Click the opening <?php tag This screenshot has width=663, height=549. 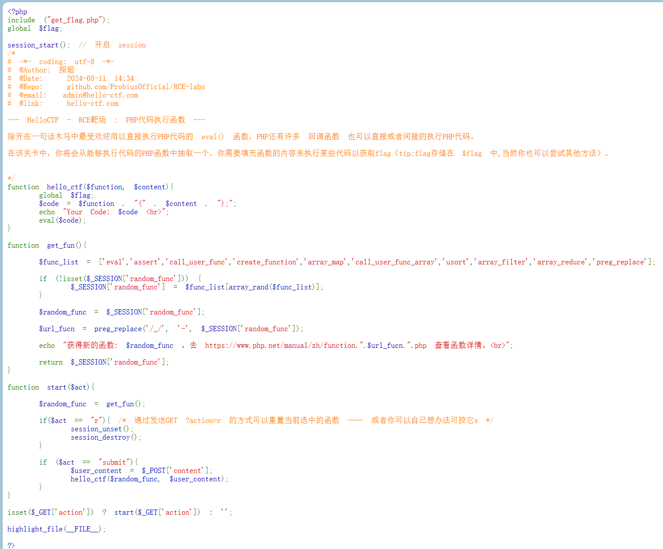pyautogui.click(x=17, y=12)
